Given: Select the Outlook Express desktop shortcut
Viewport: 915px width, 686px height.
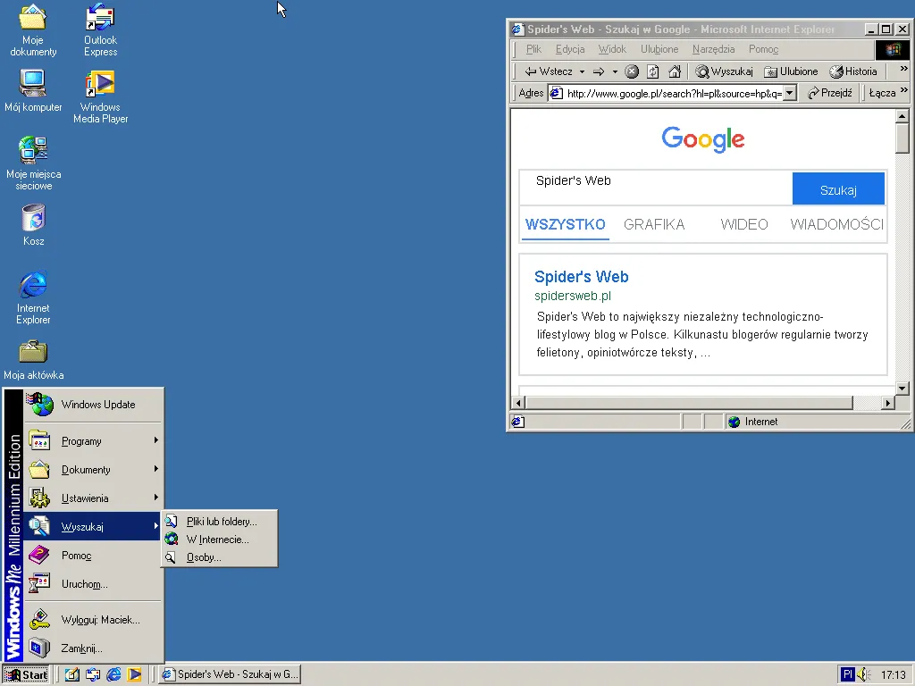Looking at the screenshot, I should pos(100,30).
